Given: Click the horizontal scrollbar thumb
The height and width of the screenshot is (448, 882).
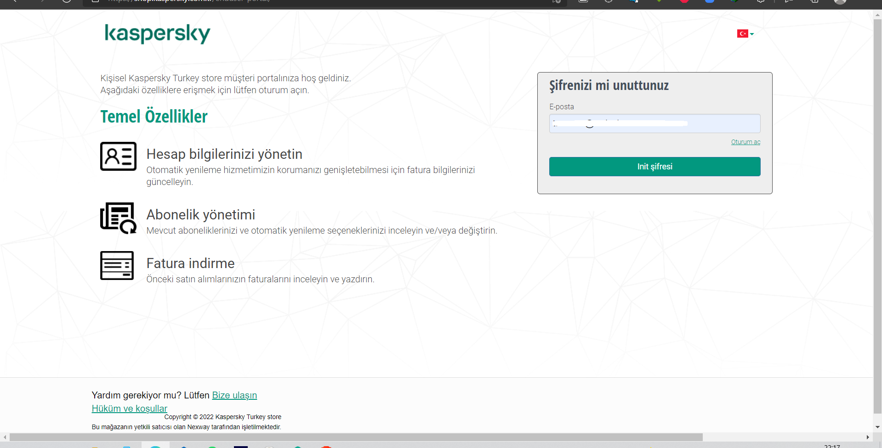Looking at the screenshot, I should click(x=356, y=437).
